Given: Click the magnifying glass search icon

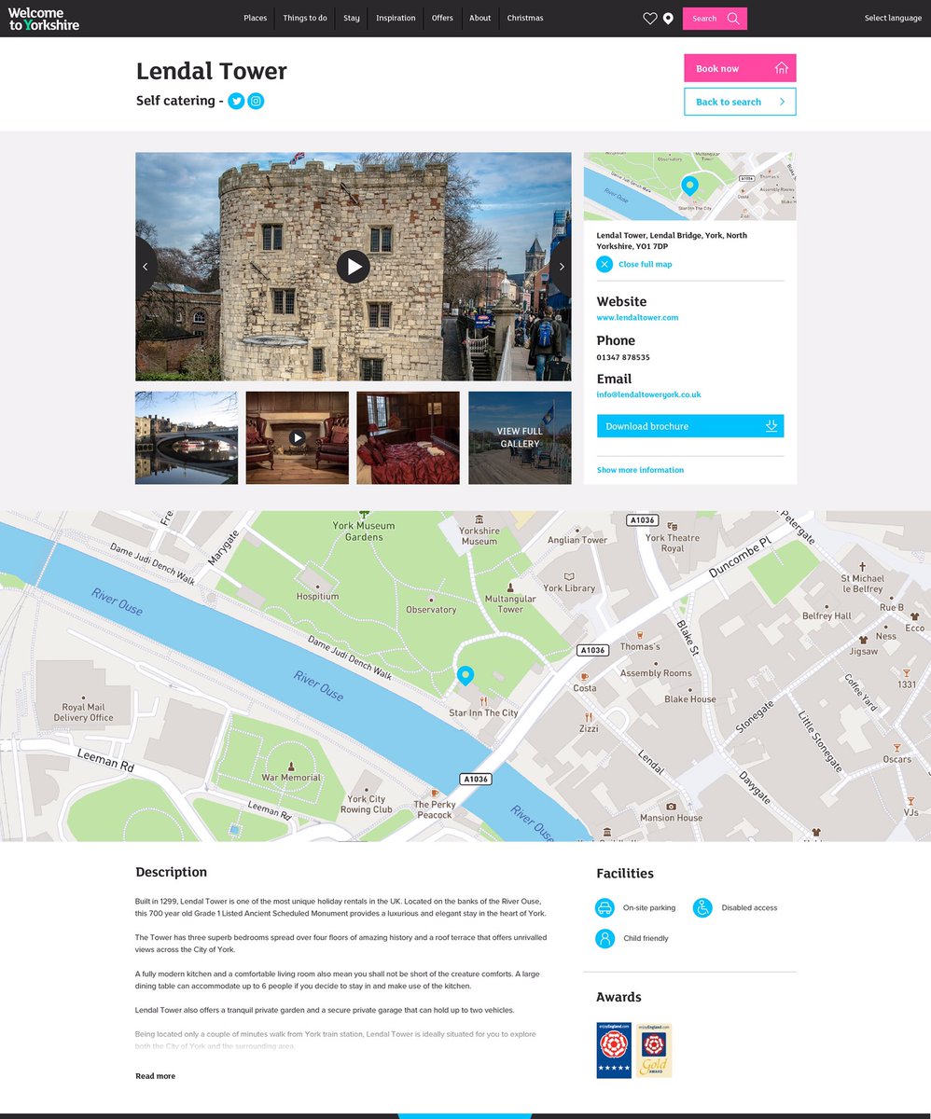Looking at the screenshot, I should tap(733, 18).
